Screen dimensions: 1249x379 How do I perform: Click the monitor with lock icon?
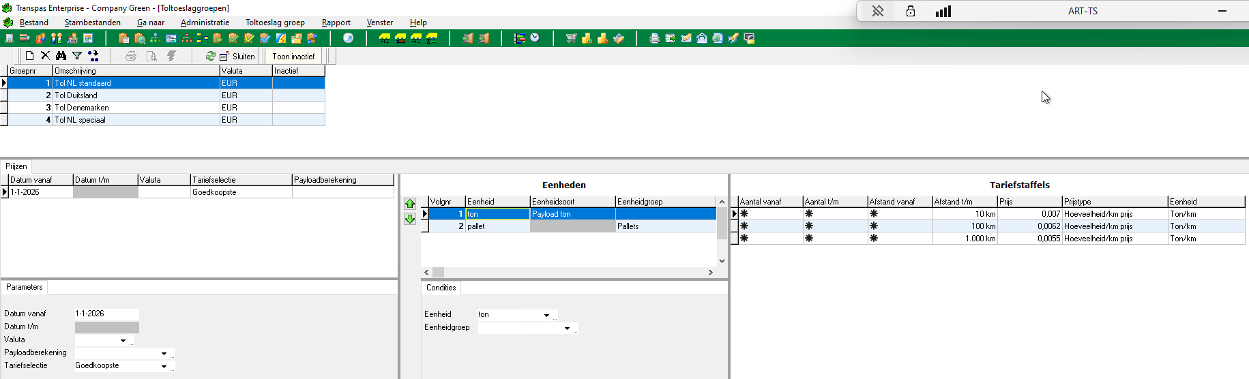(x=748, y=38)
